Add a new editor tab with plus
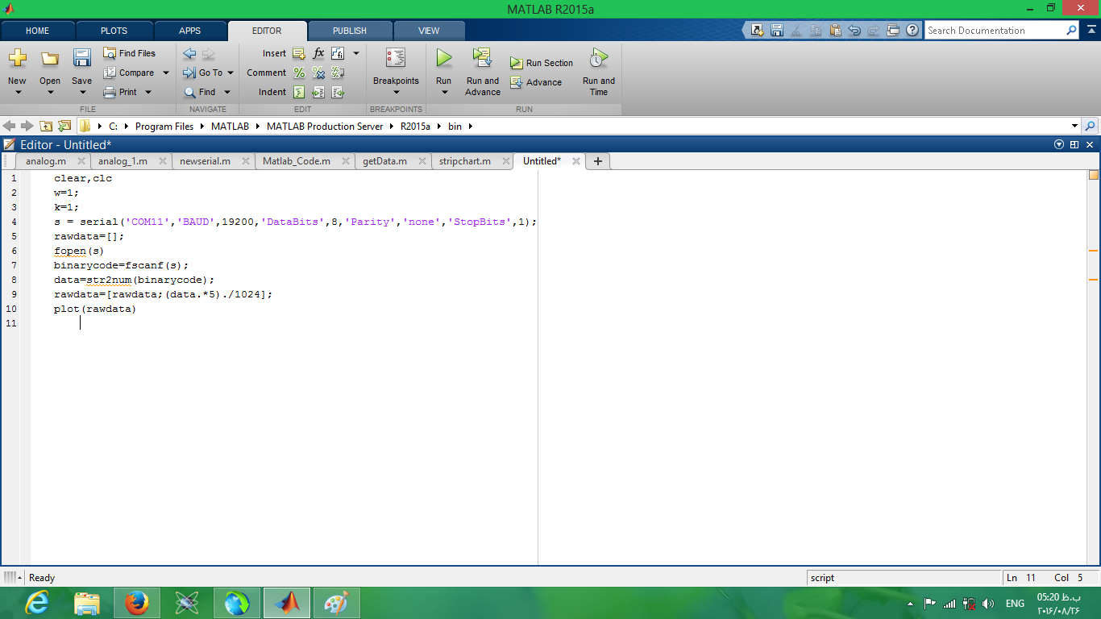 click(x=597, y=161)
